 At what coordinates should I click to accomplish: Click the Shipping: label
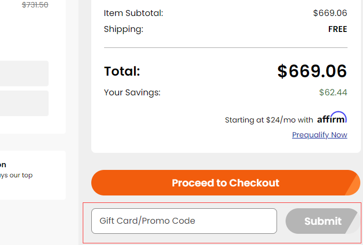click(x=123, y=29)
